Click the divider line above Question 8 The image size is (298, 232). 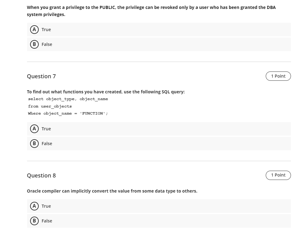(x=159, y=161)
